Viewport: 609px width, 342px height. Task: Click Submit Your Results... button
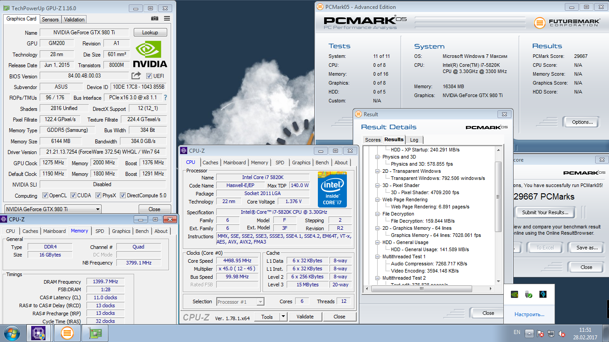tap(545, 212)
